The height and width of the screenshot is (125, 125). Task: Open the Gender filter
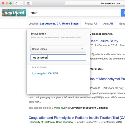(122, 24)
